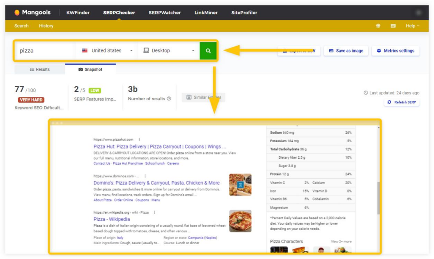Click Save as image button
This screenshot has height=259, width=434.
tap(346, 51)
